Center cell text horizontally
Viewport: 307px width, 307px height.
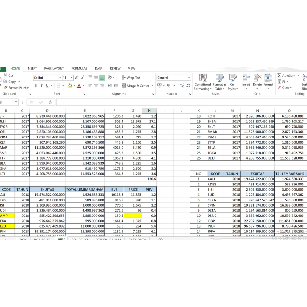(96, 86)
